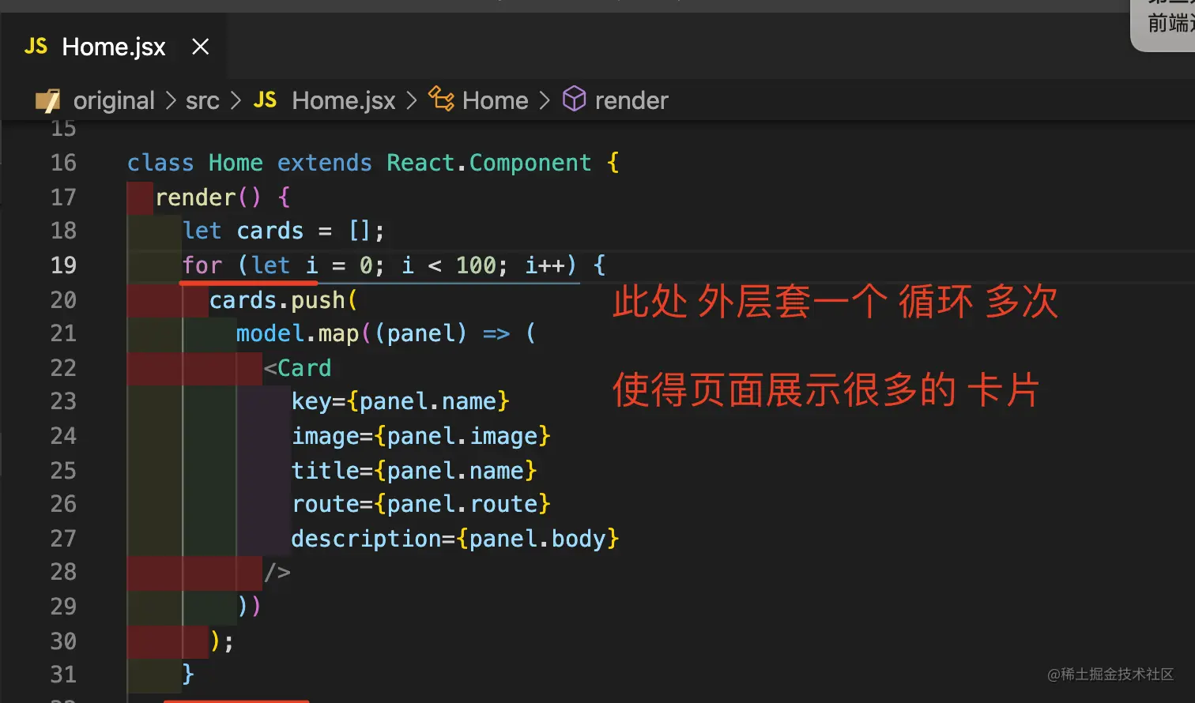1195x703 pixels.
Task: Click the "/>" closing tag on line 28
Action: 277,572
